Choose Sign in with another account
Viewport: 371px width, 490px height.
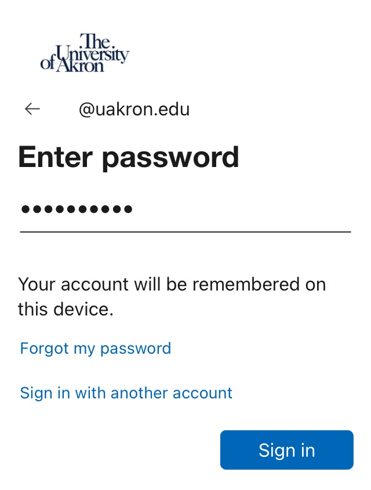pos(126,393)
